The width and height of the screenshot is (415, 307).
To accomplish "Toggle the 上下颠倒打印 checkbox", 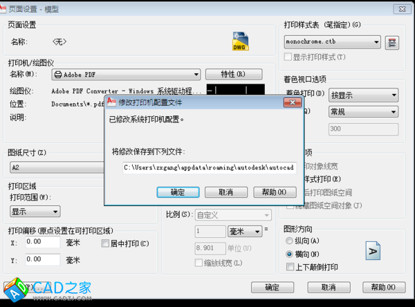I will [x=290, y=267].
